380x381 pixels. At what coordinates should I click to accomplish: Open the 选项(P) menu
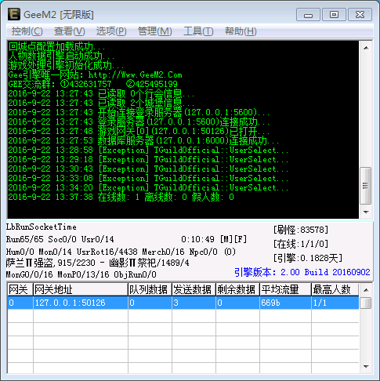111,31
